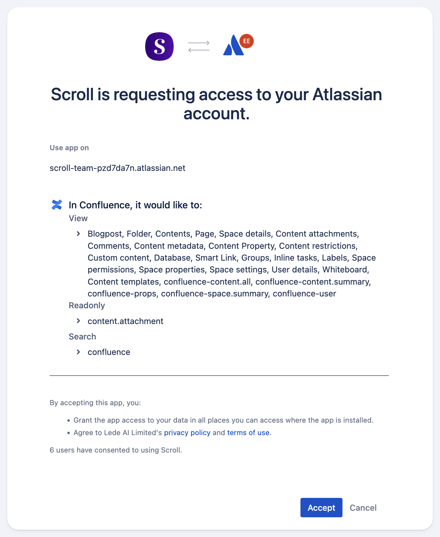
Task: Expand the Search confluence chevron
Action: (78, 352)
